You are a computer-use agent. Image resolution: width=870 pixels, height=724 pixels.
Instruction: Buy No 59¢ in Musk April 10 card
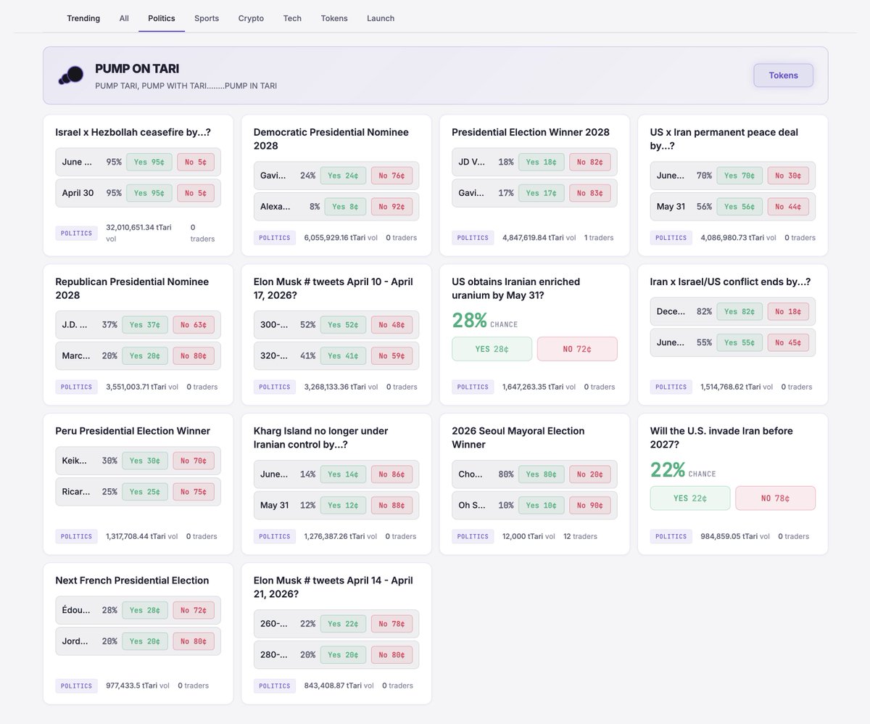[x=392, y=356]
